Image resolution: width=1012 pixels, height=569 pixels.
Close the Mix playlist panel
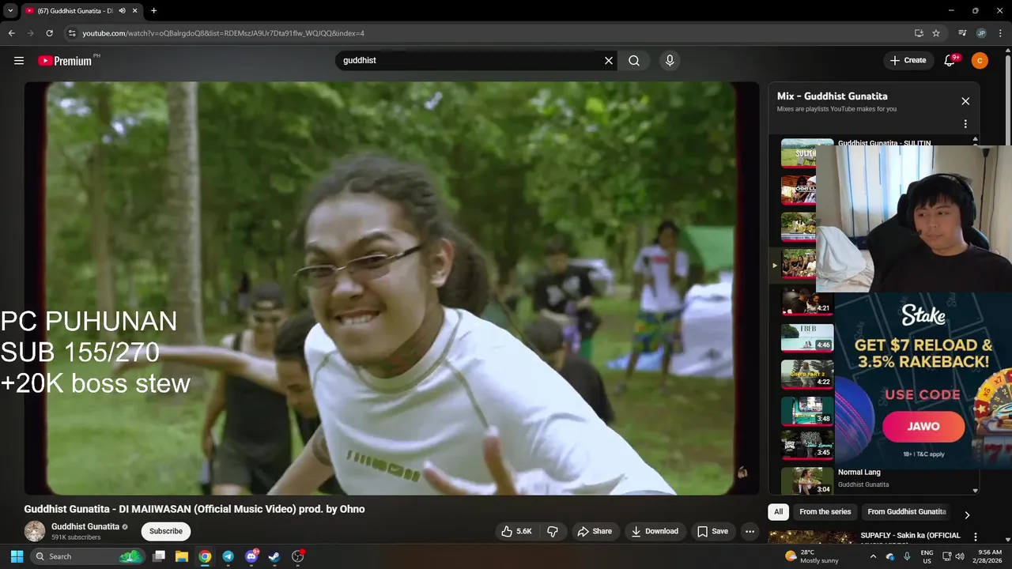[x=965, y=101]
